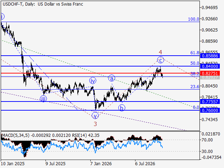
Task: Click the '7 Jan 2026' date label
Action: click(x=101, y=163)
